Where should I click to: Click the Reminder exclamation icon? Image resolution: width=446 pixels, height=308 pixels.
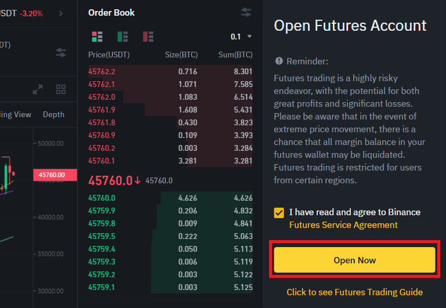click(279, 61)
